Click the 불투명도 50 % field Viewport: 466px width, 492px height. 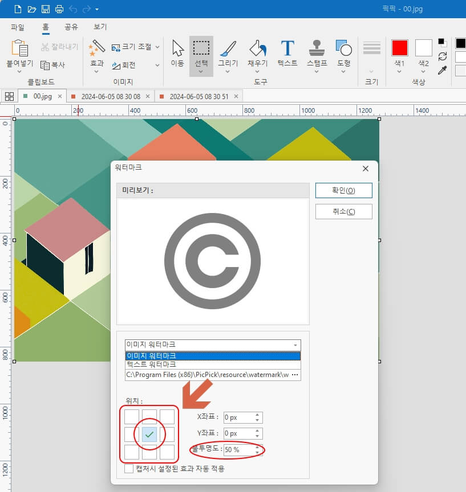242,450
